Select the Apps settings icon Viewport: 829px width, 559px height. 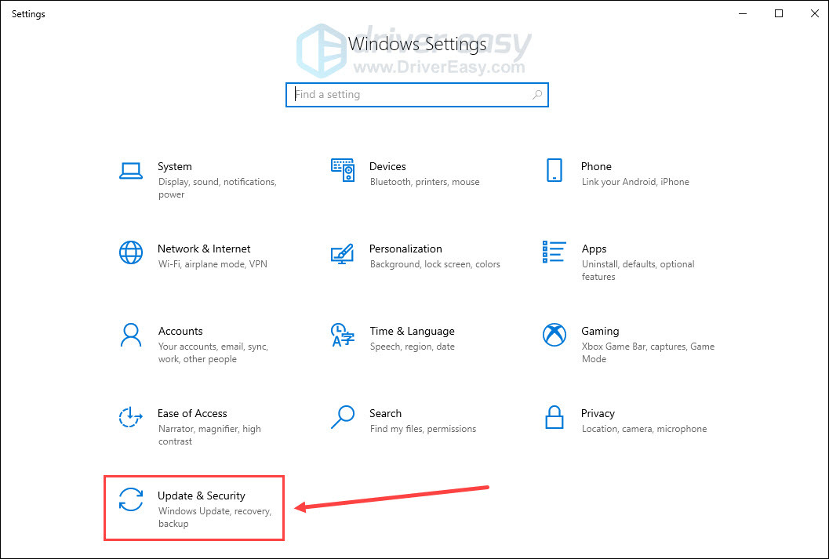pos(554,252)
